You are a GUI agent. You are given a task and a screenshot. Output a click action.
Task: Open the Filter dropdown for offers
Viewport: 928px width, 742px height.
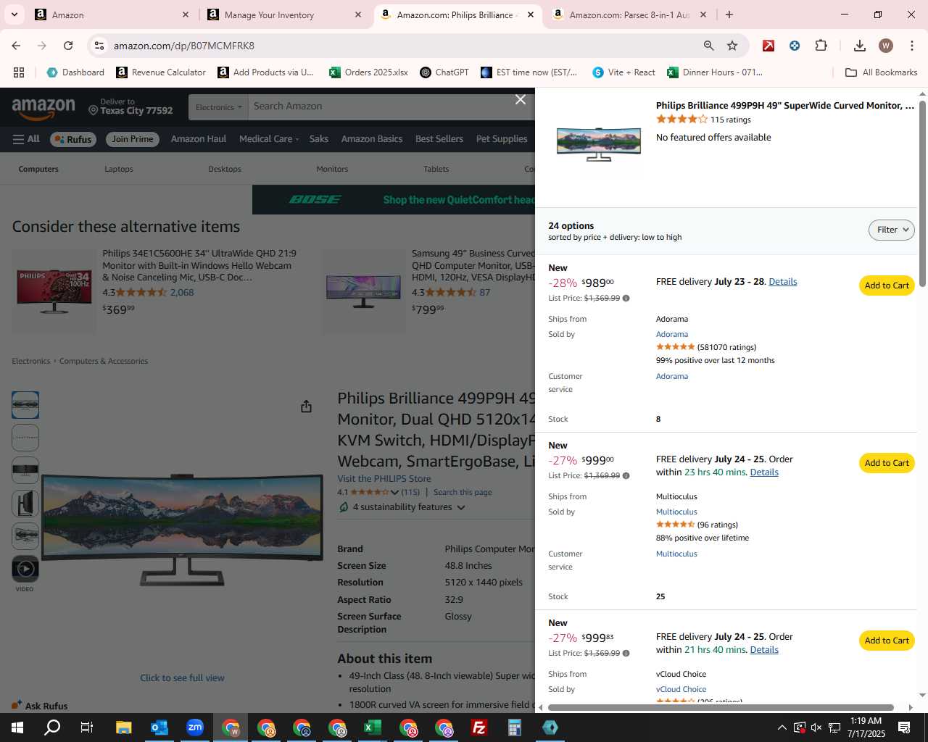pos(891,230)
